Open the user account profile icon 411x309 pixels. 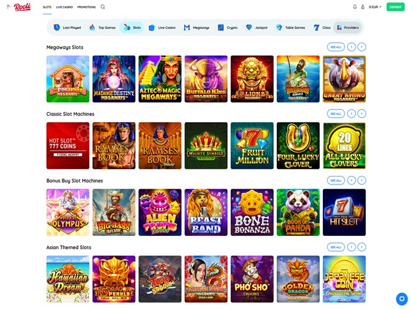pyautogui.click(x=363, y=7)
